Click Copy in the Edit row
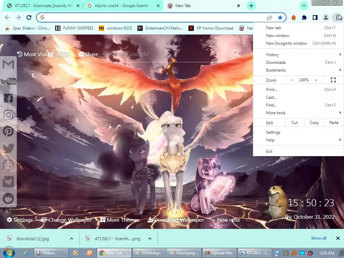344x258 pixels. coord(314,123)
